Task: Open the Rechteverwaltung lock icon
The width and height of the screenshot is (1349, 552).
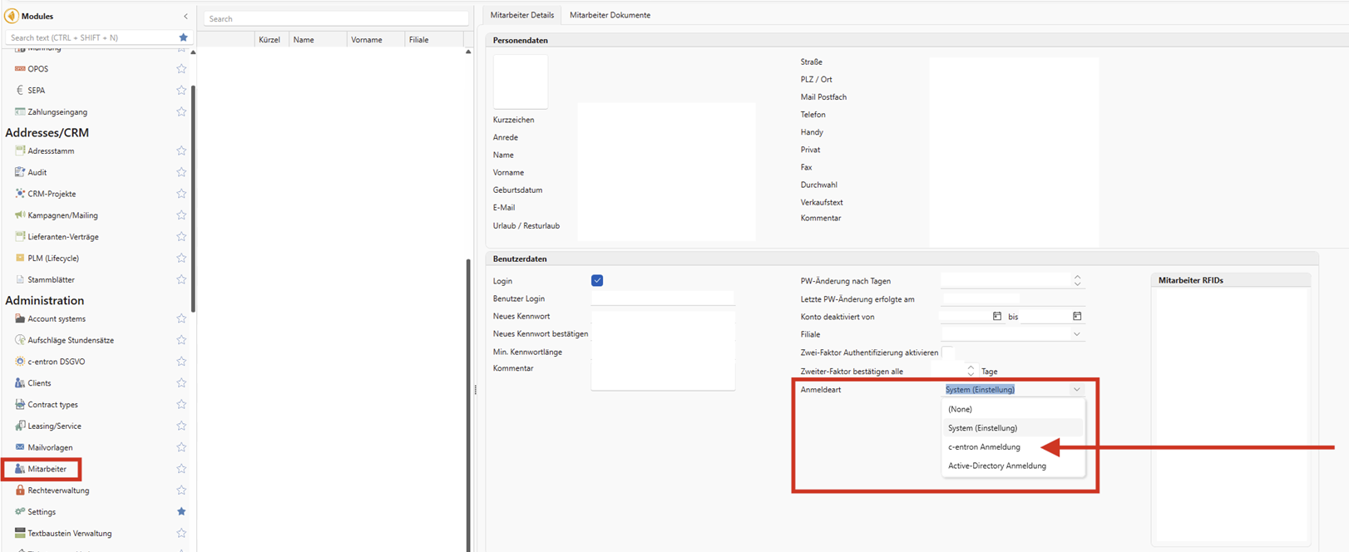Action: pos(20,490)
